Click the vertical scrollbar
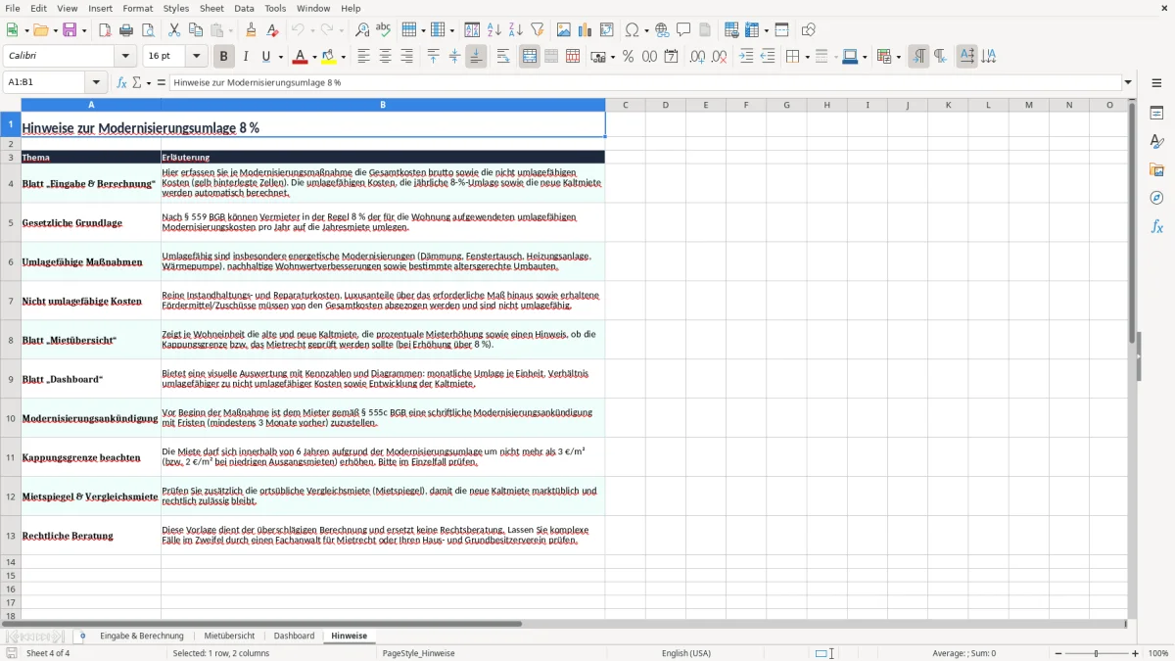This screenshot has width=1175, height=661. 1132,222
